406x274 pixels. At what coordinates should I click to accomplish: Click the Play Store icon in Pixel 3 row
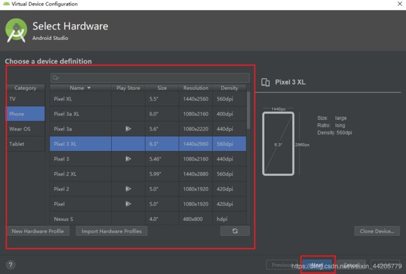128,159
